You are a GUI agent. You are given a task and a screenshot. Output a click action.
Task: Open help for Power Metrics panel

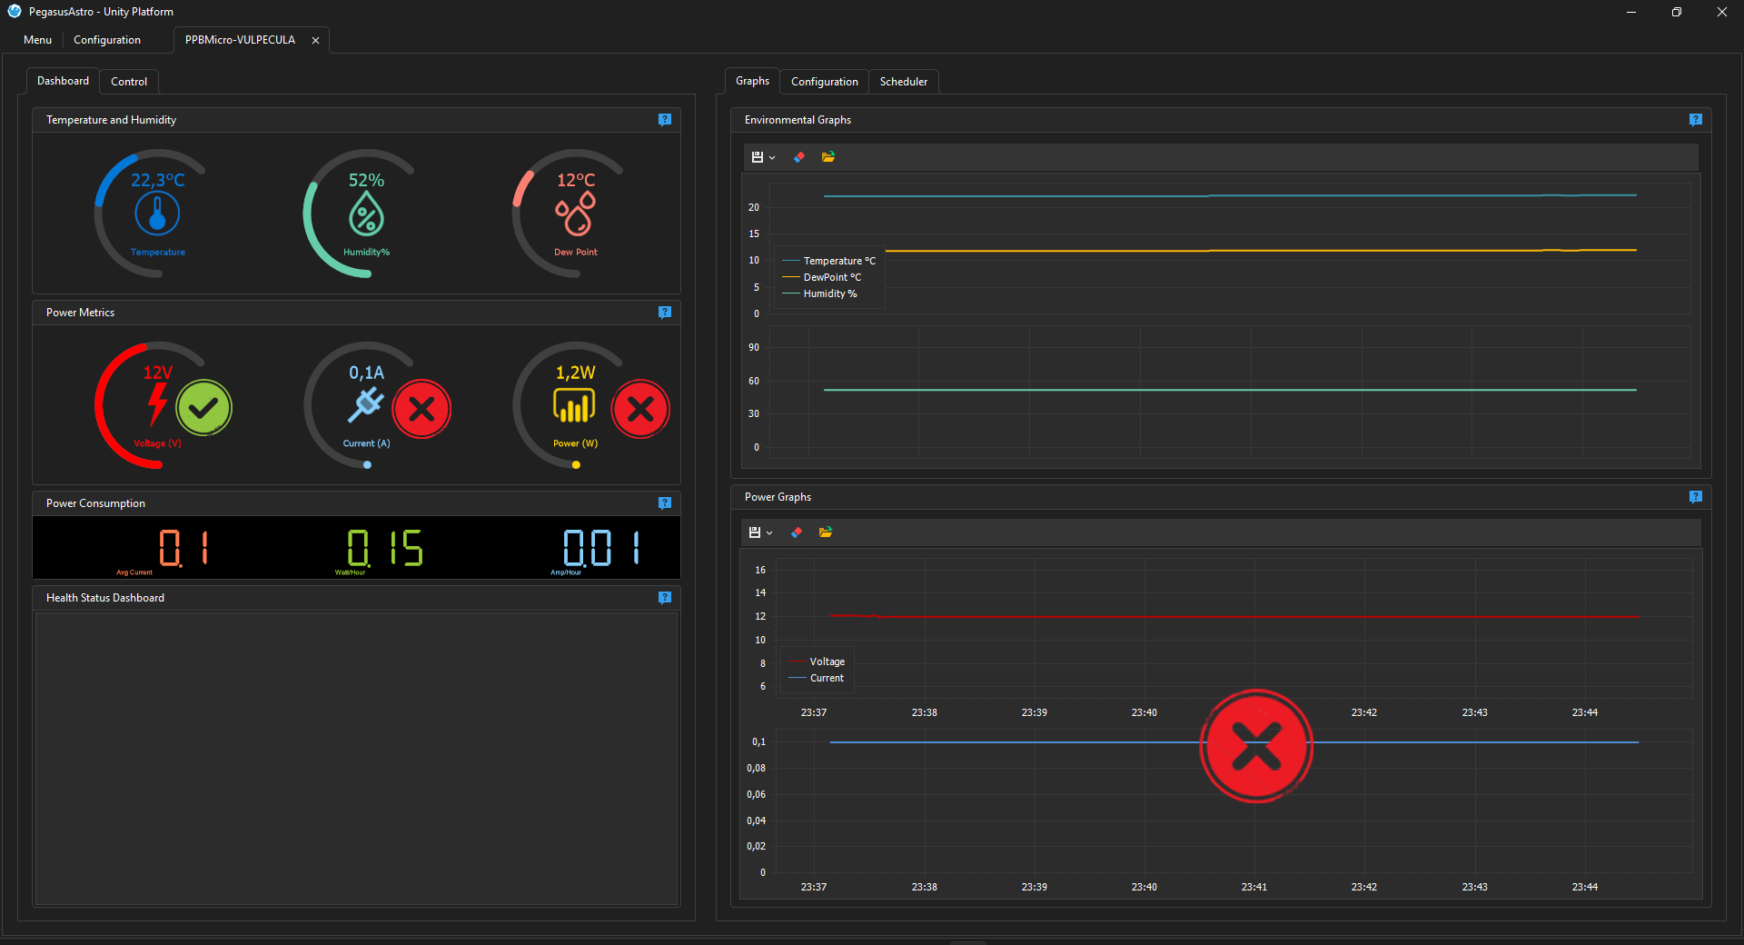[665, 313]
